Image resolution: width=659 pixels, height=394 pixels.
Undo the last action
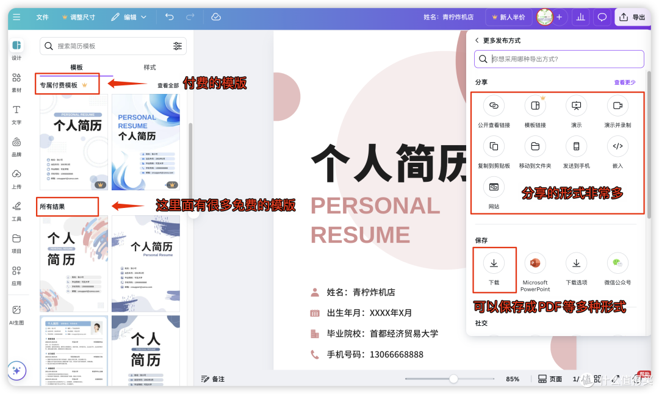[170, 17]
